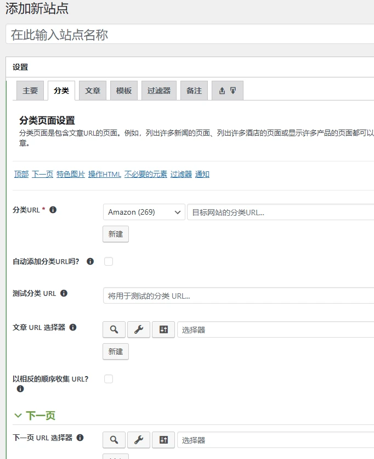Image resolution: width=374 pixels, height=459 pixels.
Task: Enable 自动添加分类URL吗 checkbox
Action: [x=109, y=261]
